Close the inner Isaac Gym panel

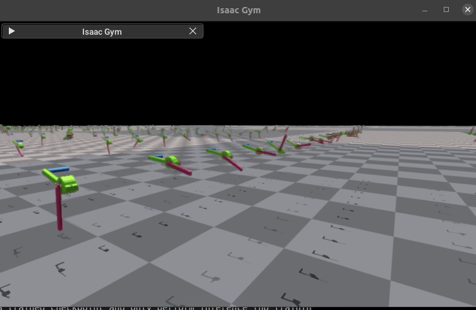(x=193, y=31)
